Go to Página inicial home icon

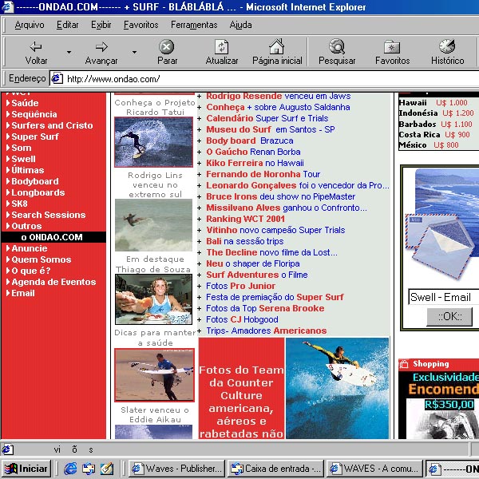pyautogui.click(x=277, y=46)
